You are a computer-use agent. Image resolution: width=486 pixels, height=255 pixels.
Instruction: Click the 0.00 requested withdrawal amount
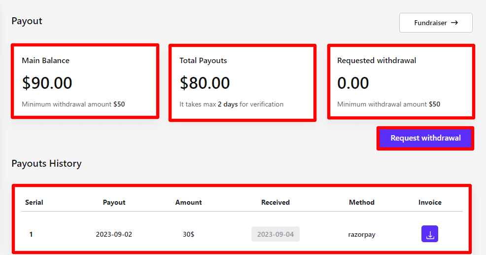point(353,83)
